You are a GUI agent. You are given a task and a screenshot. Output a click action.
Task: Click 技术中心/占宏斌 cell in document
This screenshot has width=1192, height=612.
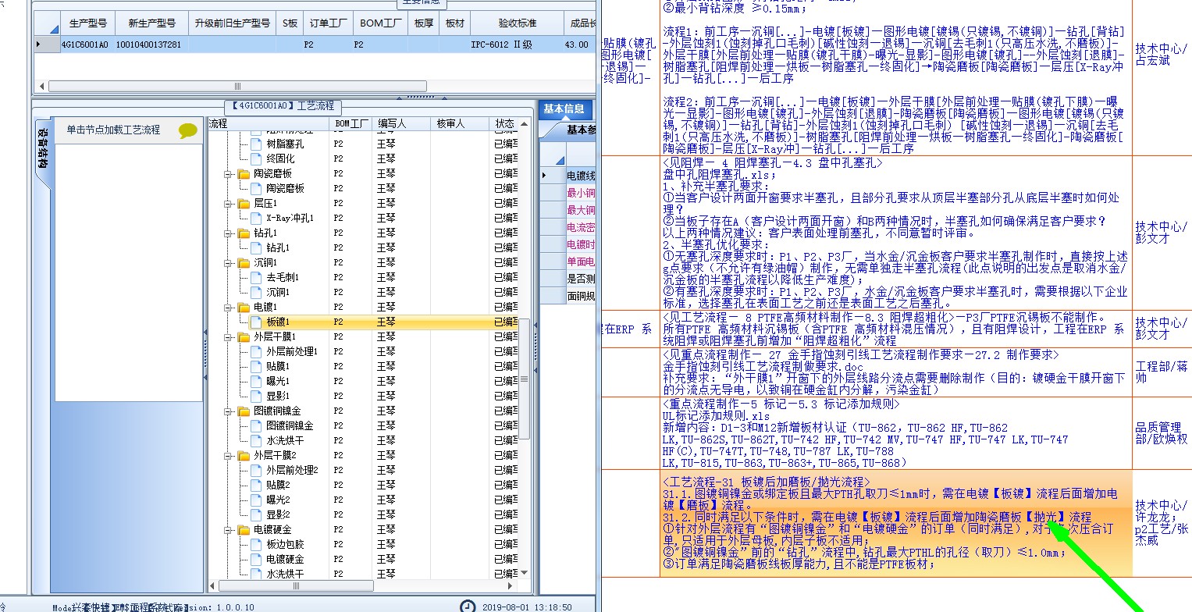pyautogui.click(x=1162, y=55)
